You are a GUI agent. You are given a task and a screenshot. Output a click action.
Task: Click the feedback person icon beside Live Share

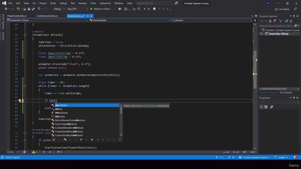(x=295, y=9)
